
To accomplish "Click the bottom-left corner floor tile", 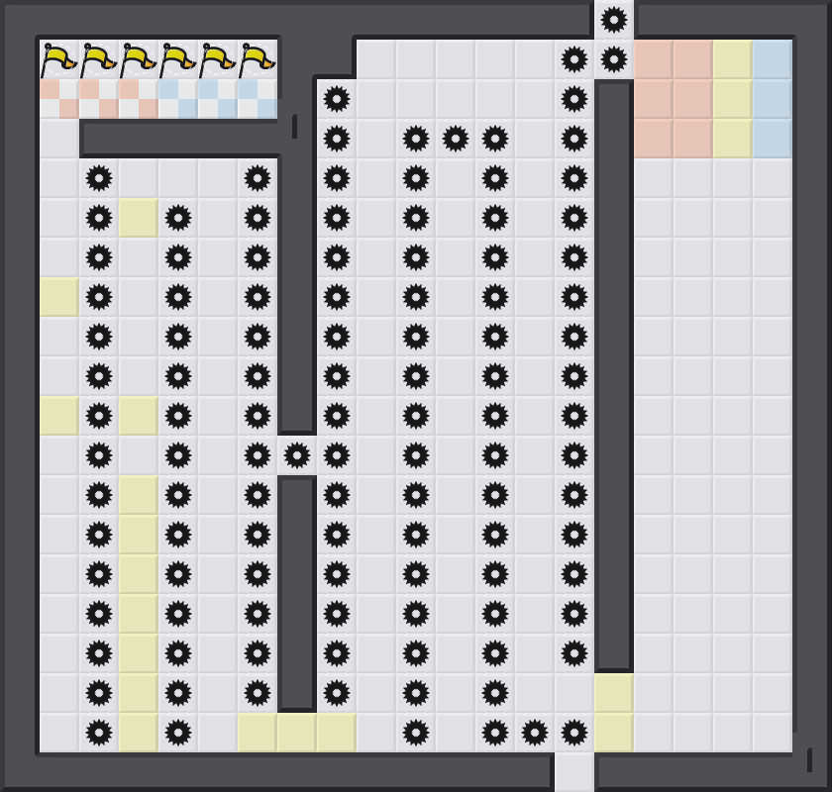I will [59, 733].
